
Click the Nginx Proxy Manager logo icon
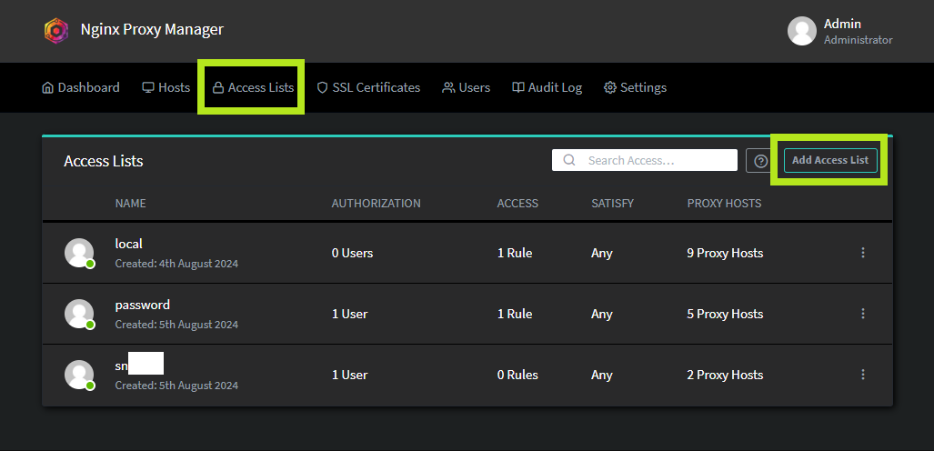(56, 30)
